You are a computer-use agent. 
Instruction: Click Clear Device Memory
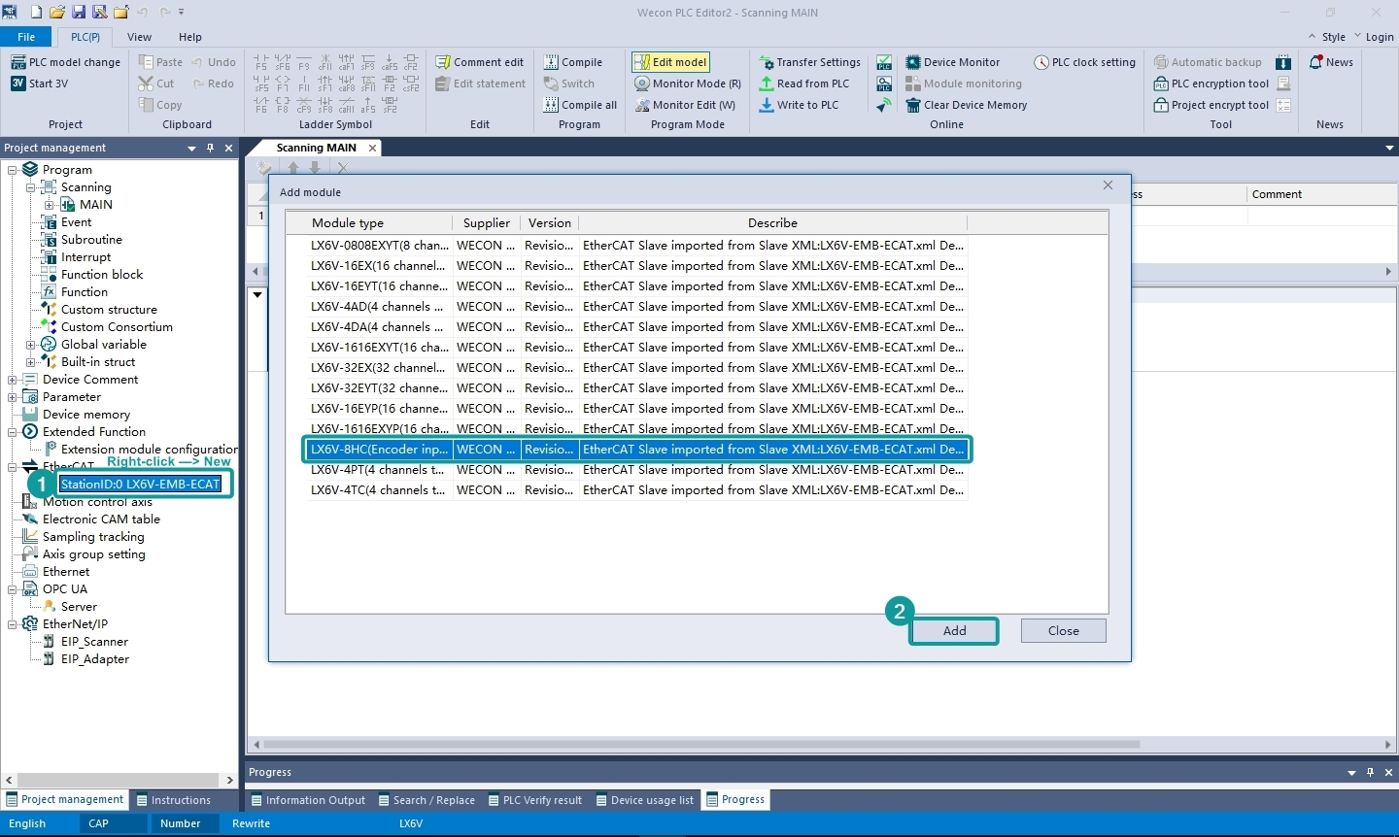(966, 105)
